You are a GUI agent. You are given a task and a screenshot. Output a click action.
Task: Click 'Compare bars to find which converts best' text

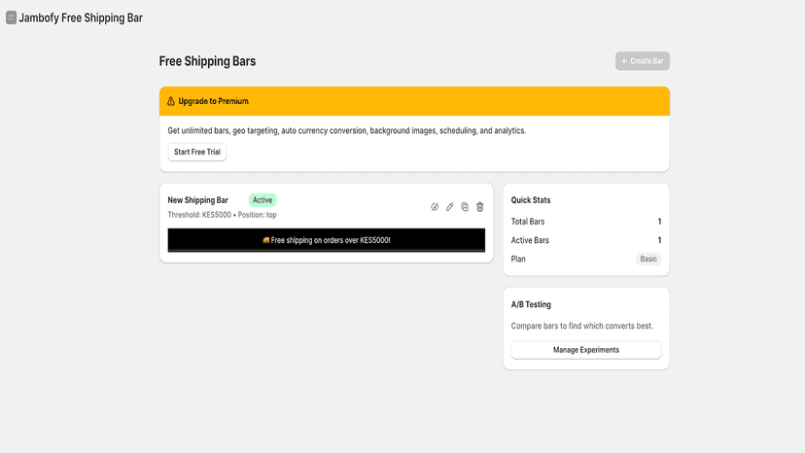click(x=581, y=326)
